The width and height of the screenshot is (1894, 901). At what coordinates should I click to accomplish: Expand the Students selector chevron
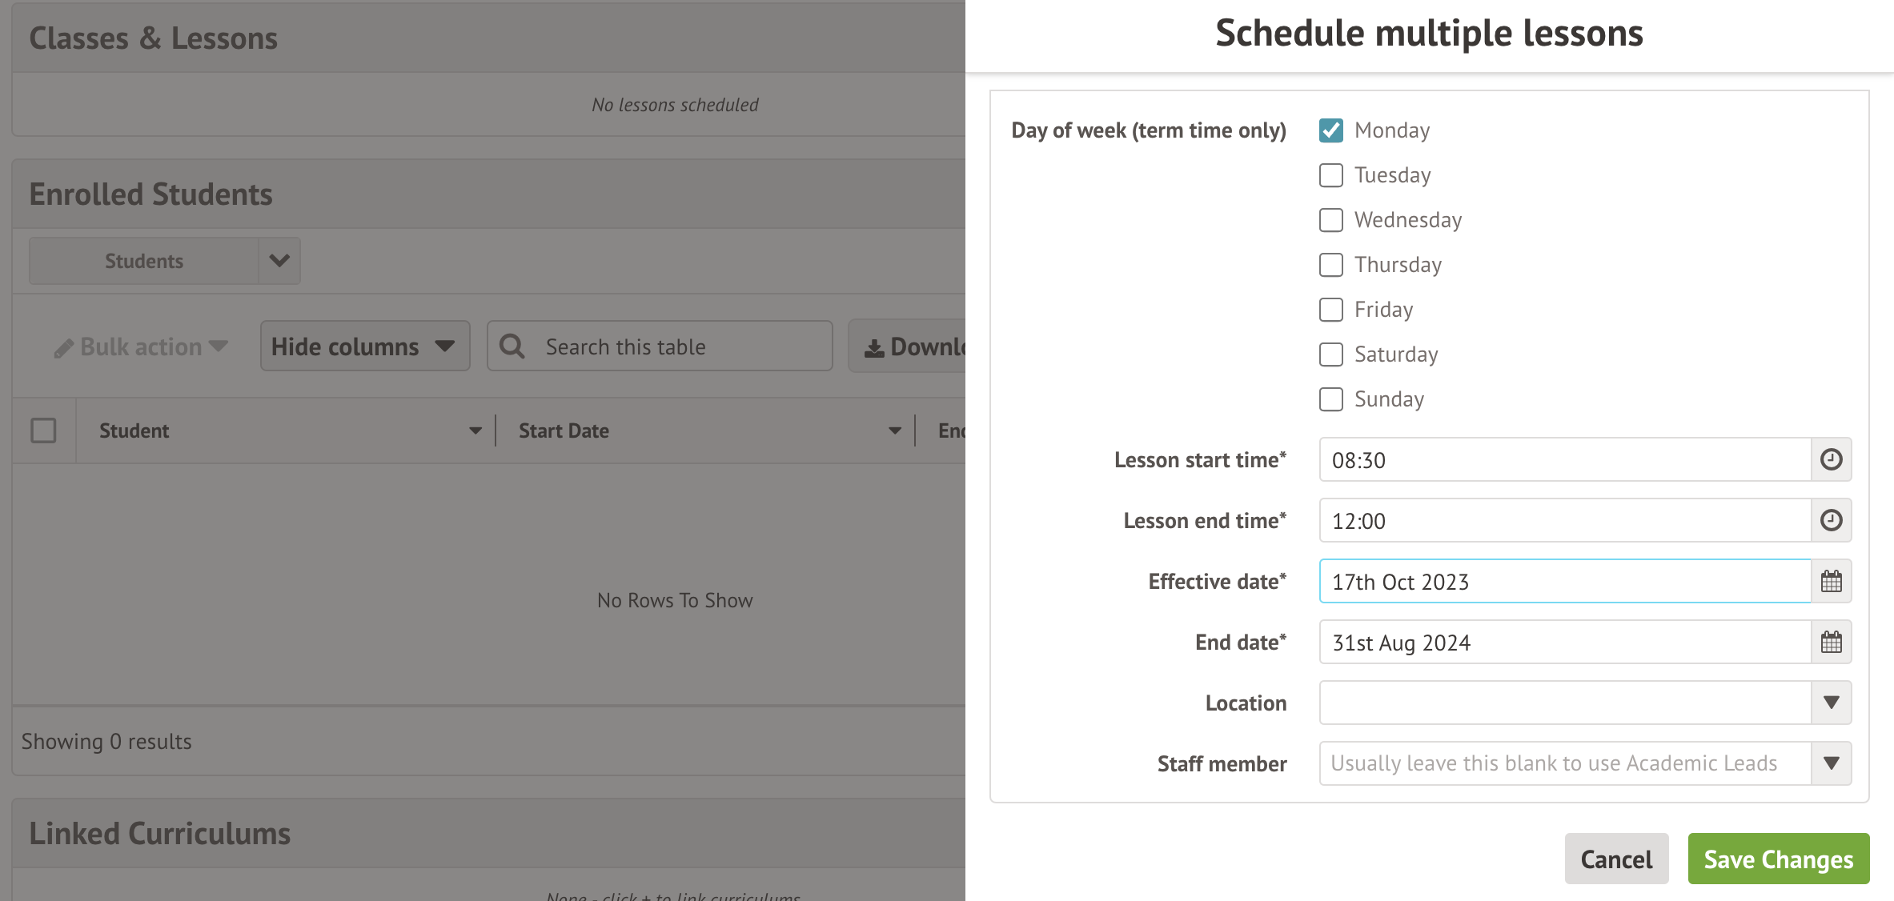pyautogui.click(x=279, y=261)
